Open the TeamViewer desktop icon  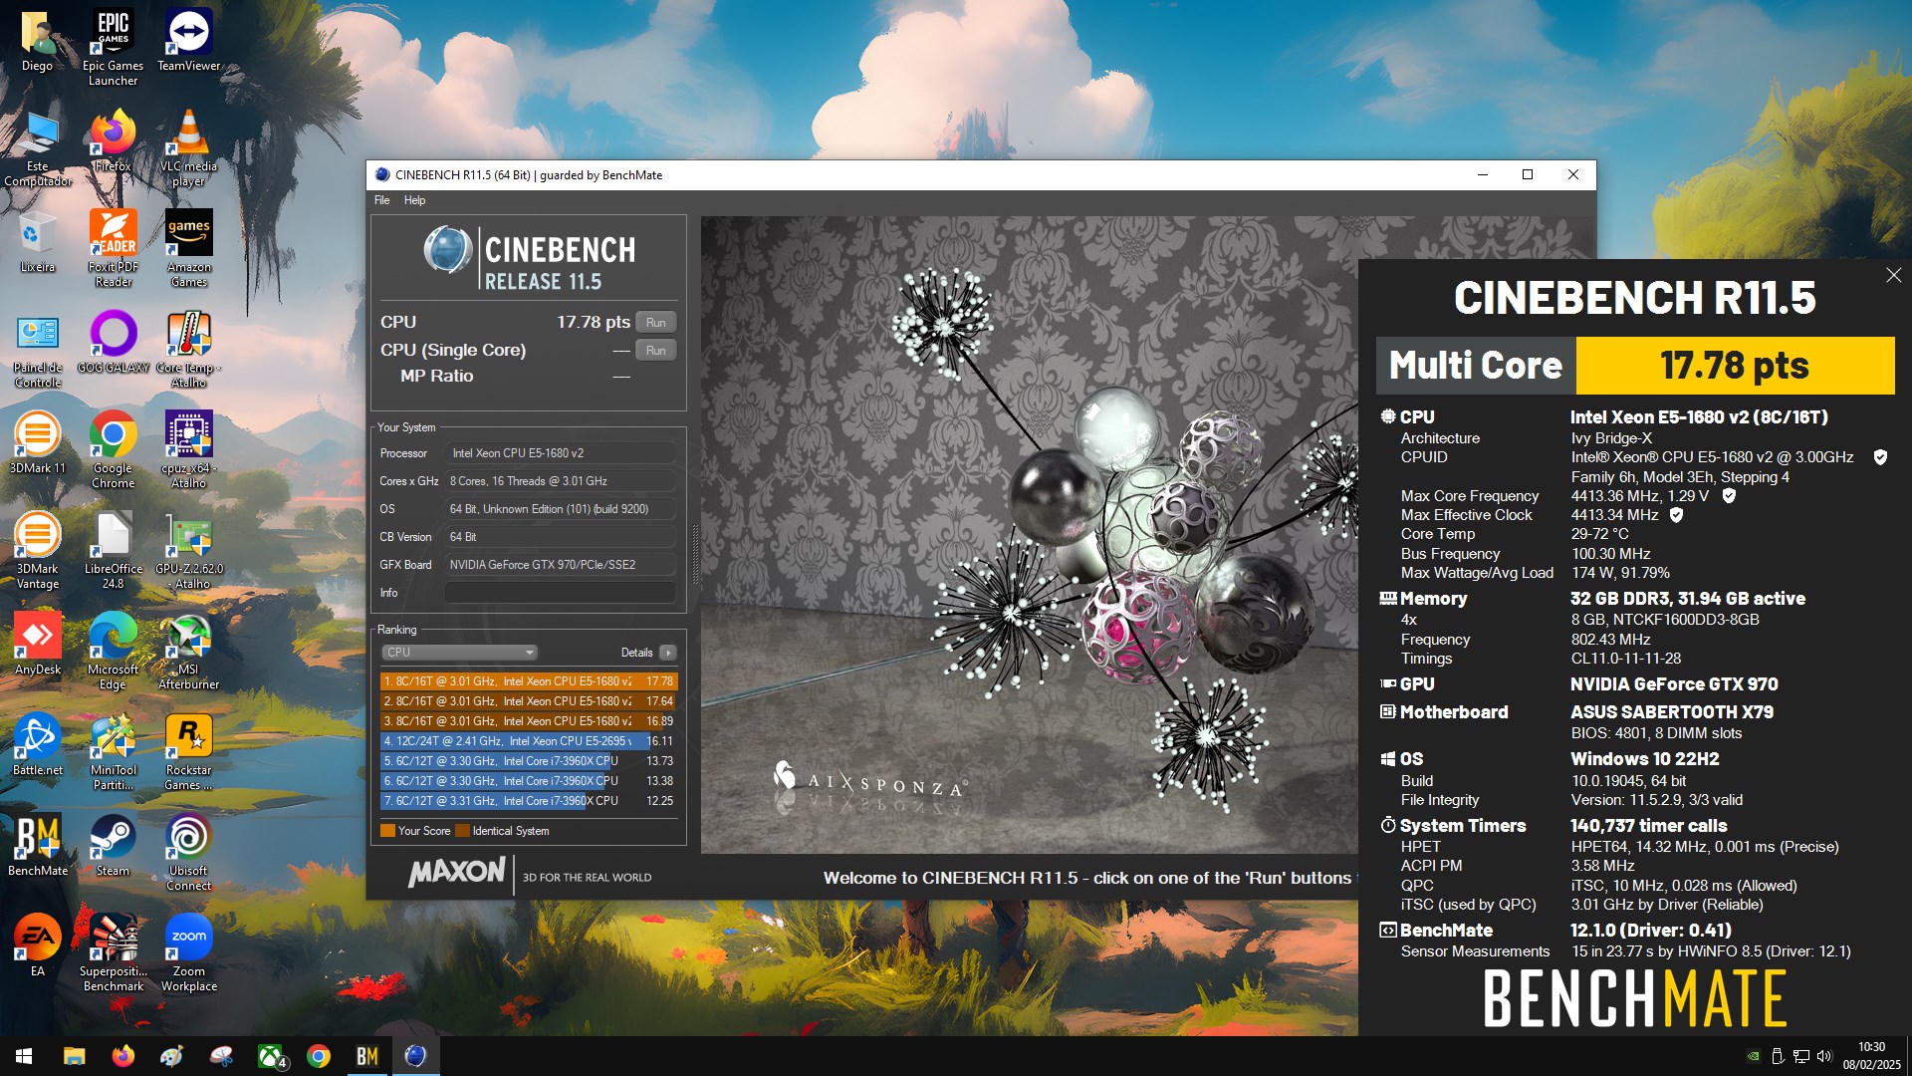pos(188,40)
